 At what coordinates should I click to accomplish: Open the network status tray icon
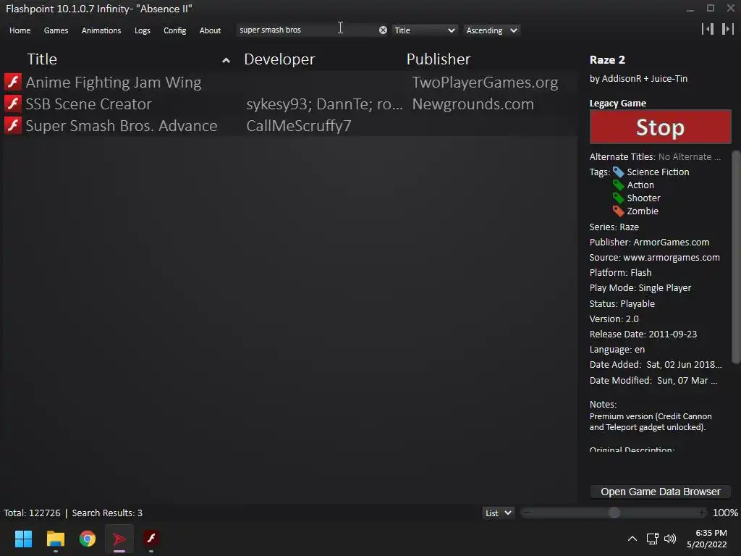tap(653, 539)
